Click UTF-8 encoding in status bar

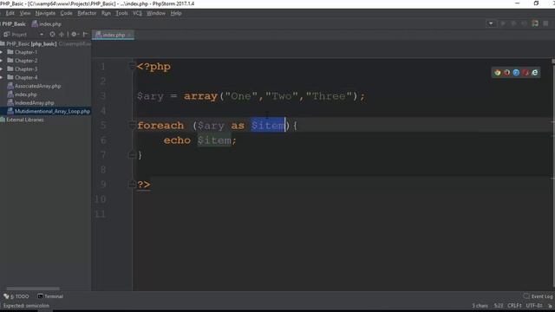tap(534, 306)
